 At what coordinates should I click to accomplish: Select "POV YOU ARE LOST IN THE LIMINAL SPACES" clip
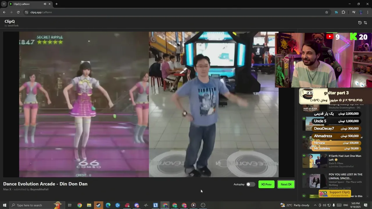click(x=346, y=176)
